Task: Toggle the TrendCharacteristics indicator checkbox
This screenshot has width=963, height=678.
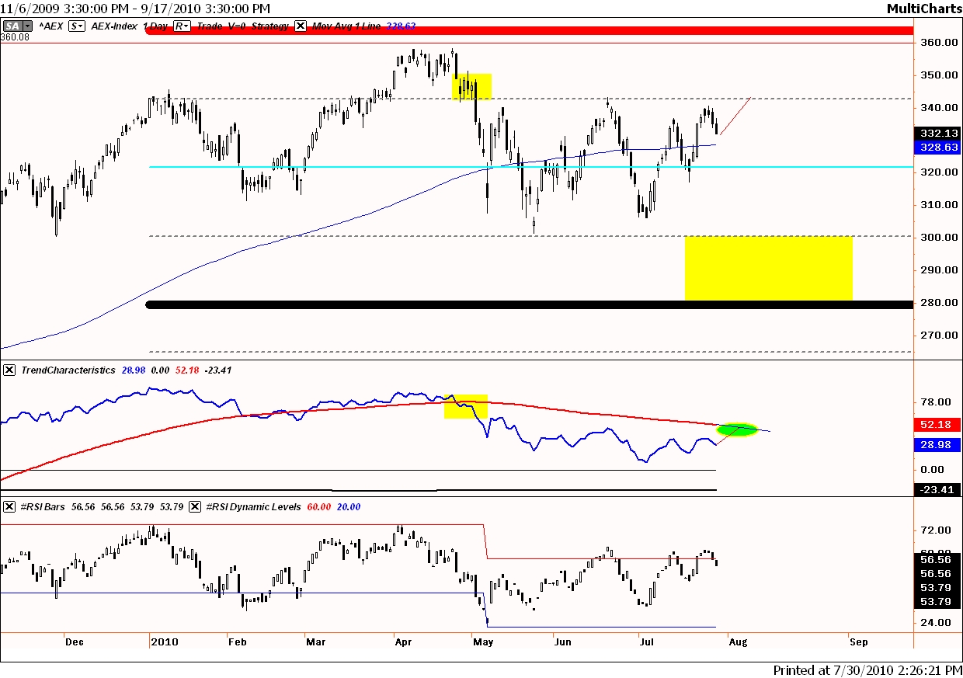Action: pos(9,370)
